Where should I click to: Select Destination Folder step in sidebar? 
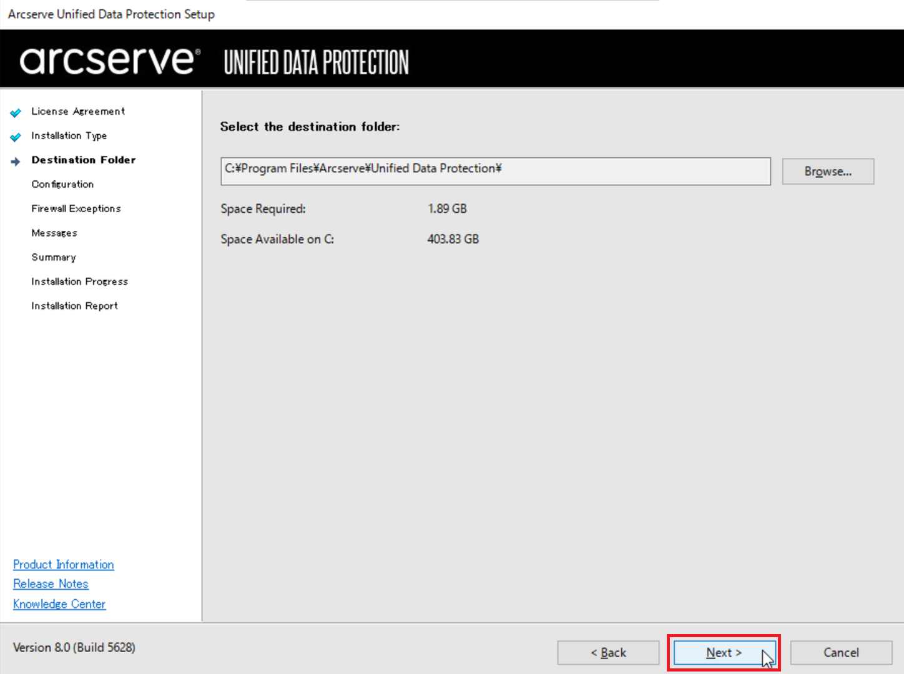click(x=84, y=160)
